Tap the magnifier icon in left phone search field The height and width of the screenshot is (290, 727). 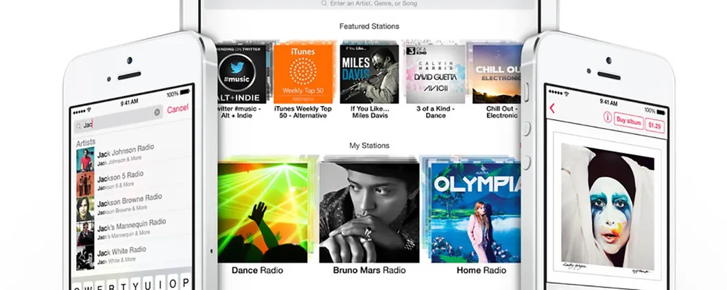pos(79,126)
